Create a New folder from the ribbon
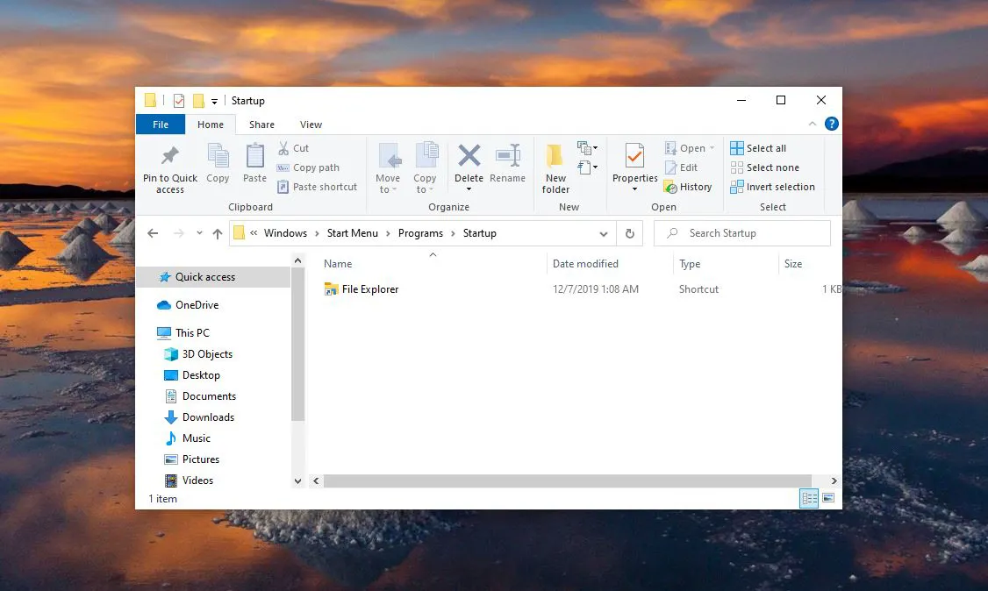This screenshot has width=988, height=591. [x=555, y=158]
